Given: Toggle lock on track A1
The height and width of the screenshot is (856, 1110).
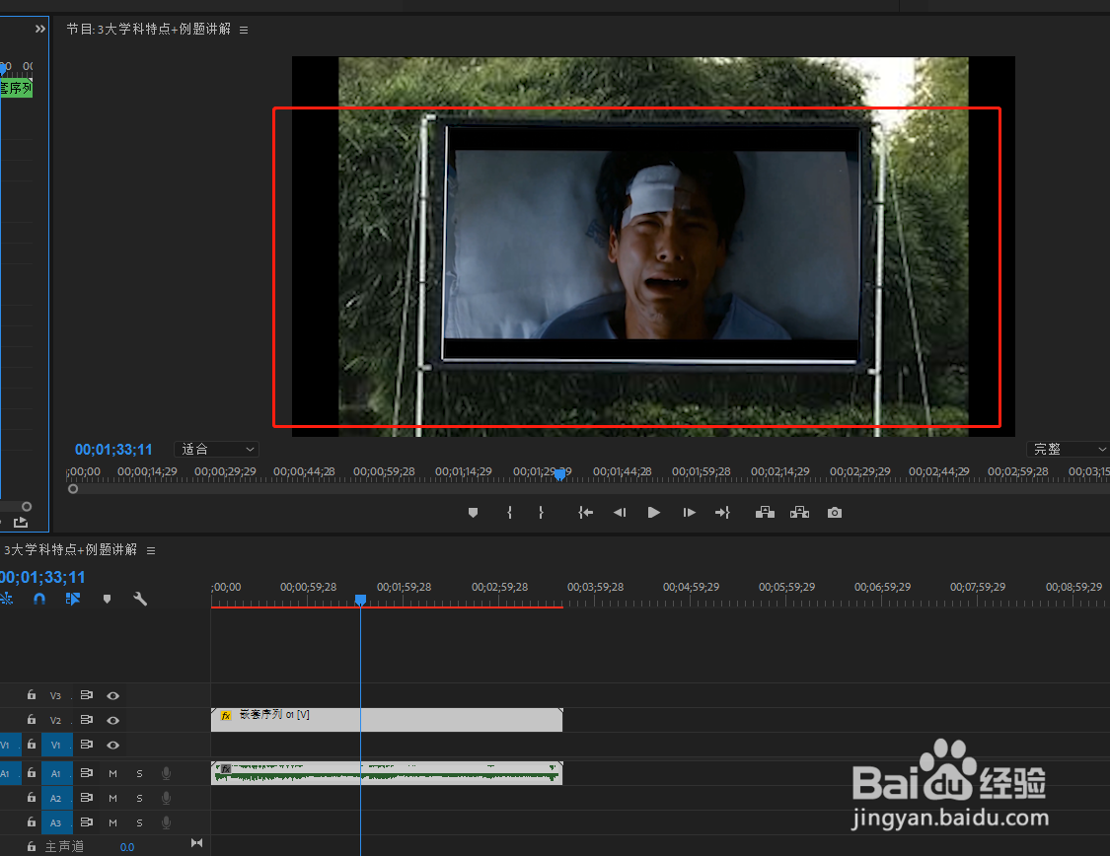Looking at the screenshot, I should pos(32,773).
